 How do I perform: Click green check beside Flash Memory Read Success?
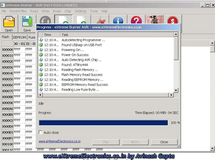(41, 74)
